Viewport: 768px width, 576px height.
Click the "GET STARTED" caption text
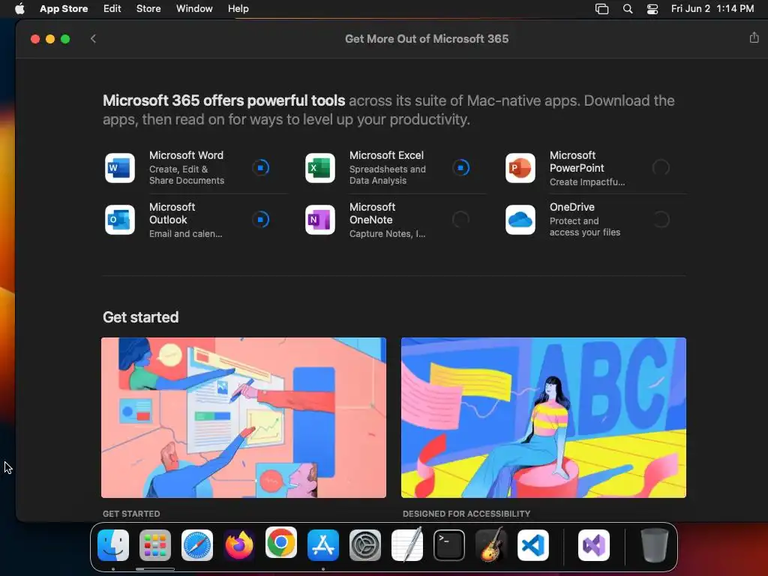point(131,514)
